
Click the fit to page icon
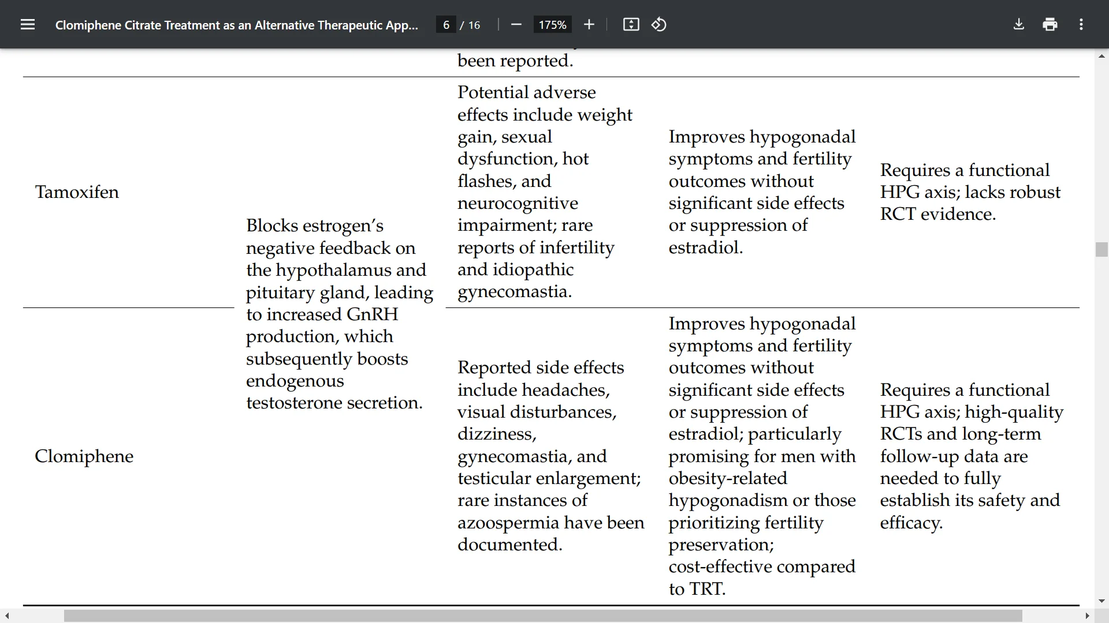631,24
